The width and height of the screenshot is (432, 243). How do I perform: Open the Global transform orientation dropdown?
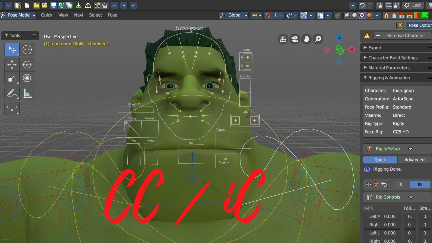233,15
